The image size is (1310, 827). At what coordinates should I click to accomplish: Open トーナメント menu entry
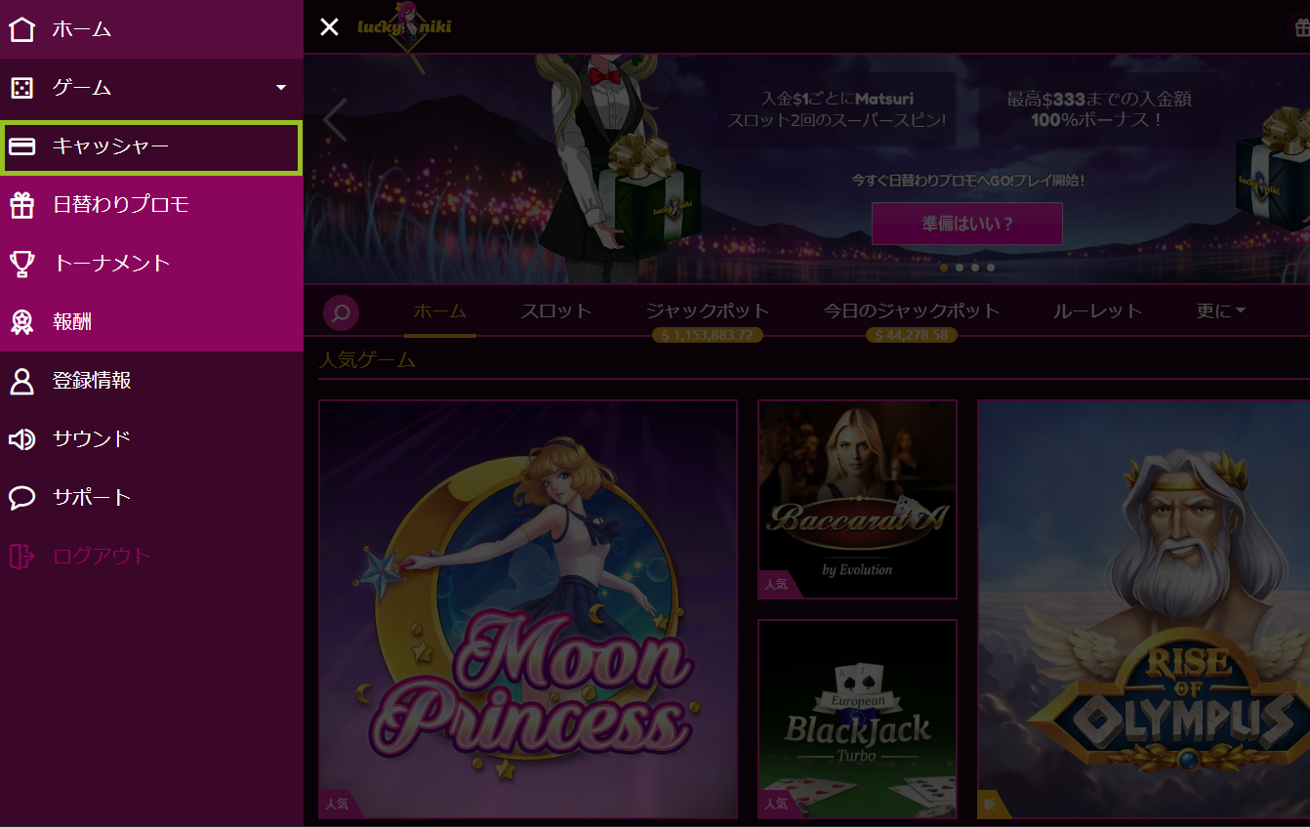151,264
